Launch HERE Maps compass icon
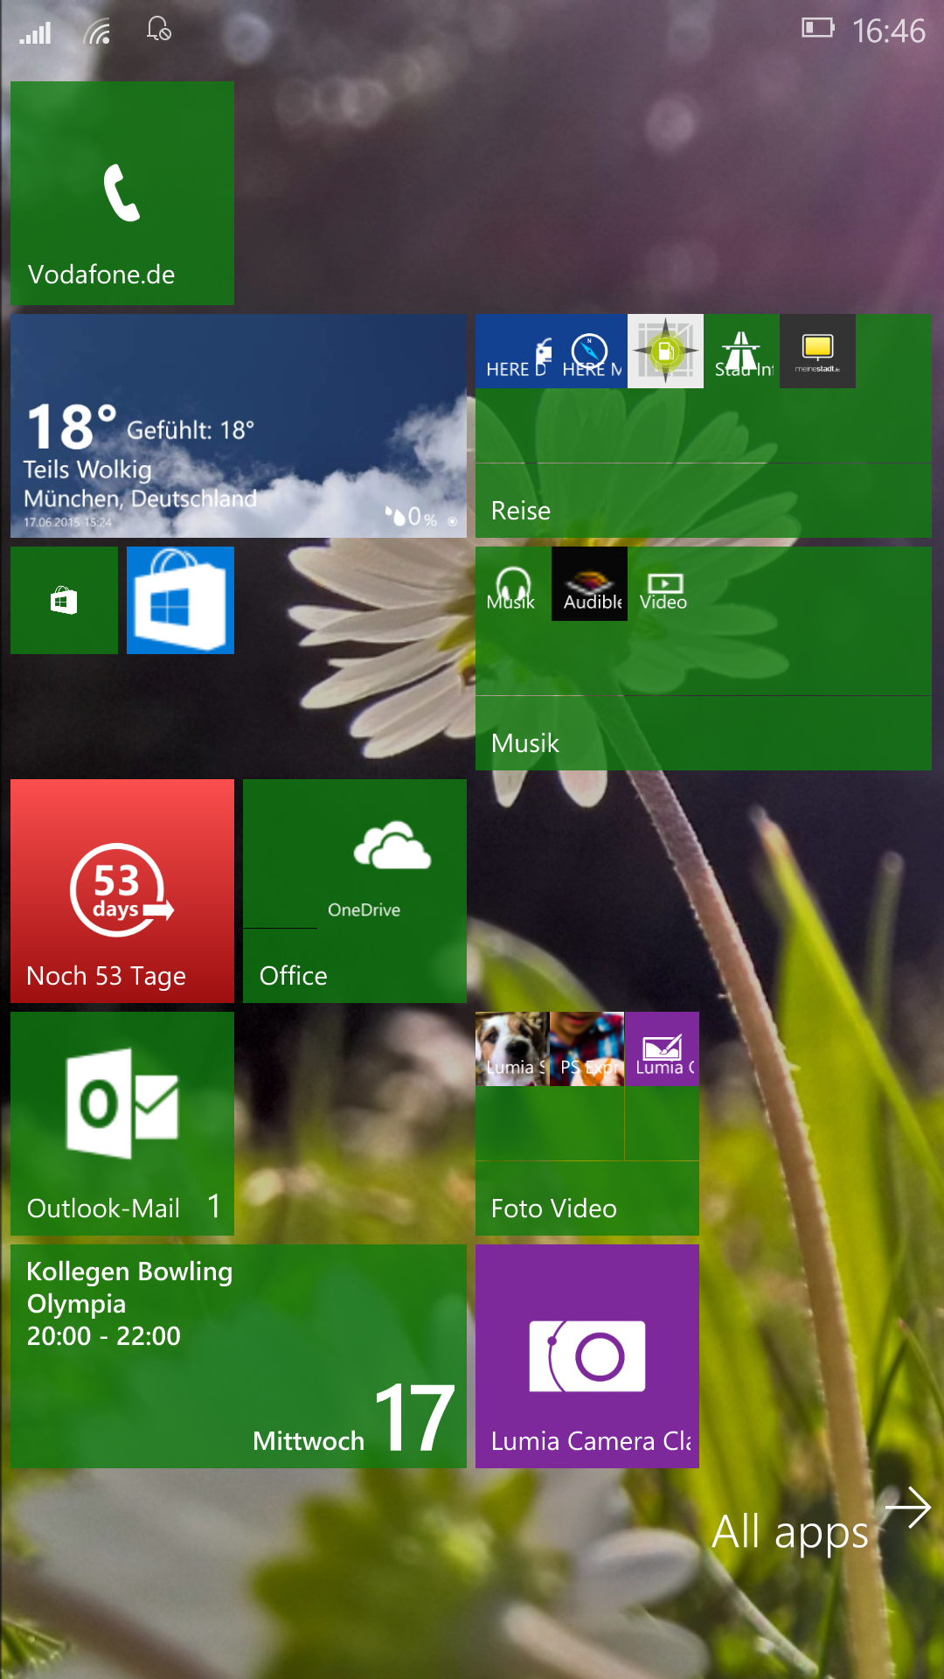 589,351
